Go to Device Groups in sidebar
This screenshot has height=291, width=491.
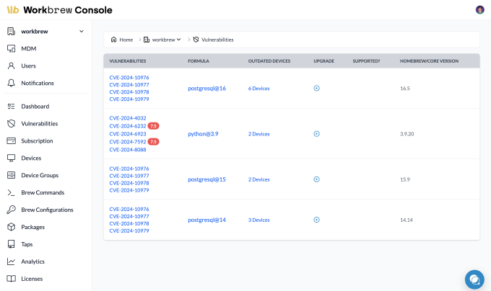[x=40, y=175]
